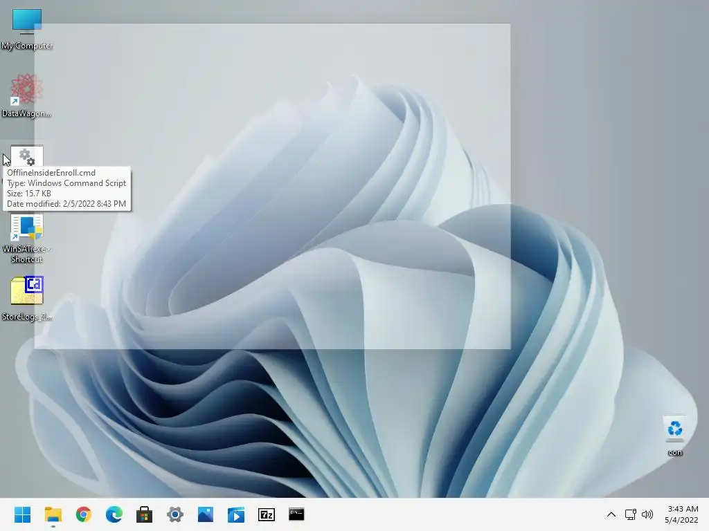Screen dimensions: 709x531
Task: Open the Movies & TV taskbar icon
Action: [236, 514]
